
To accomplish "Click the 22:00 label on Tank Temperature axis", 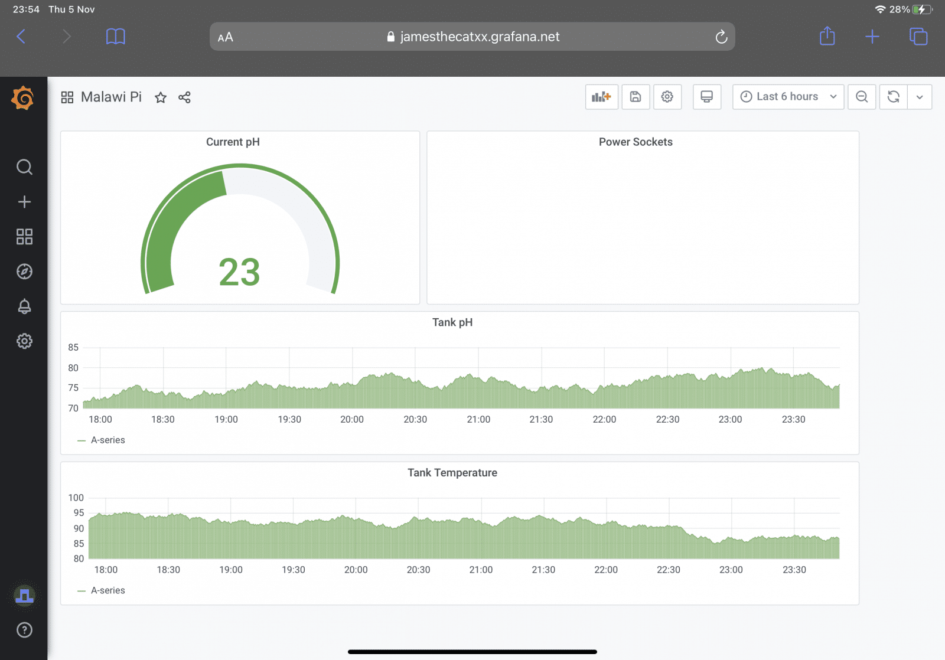I will (606, 570).
